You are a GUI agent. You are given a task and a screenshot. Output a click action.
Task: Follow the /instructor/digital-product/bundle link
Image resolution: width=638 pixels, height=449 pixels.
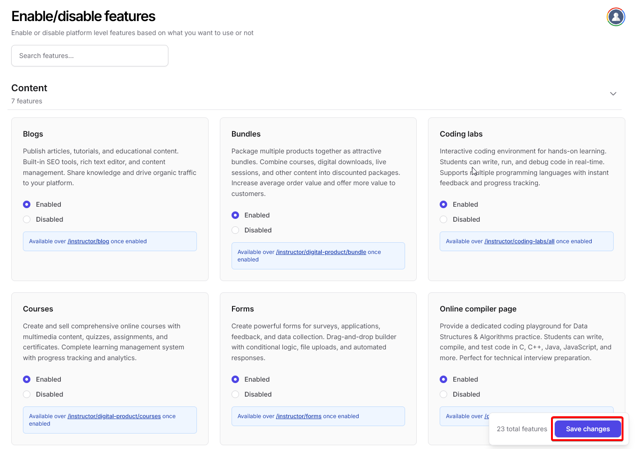pos(321,252)
